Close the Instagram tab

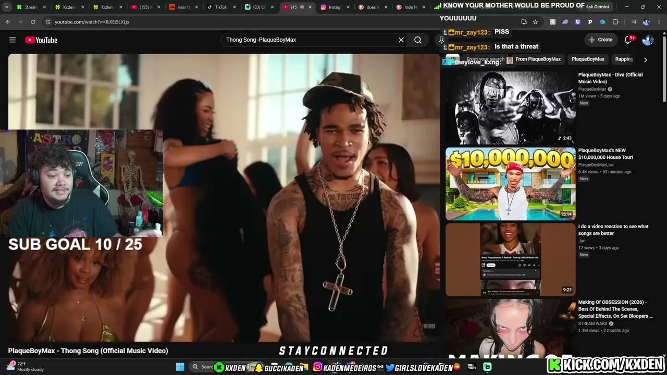pos(349,7)
